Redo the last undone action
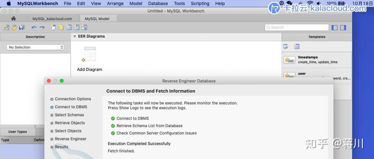374x159 pixels. point(42,28)
